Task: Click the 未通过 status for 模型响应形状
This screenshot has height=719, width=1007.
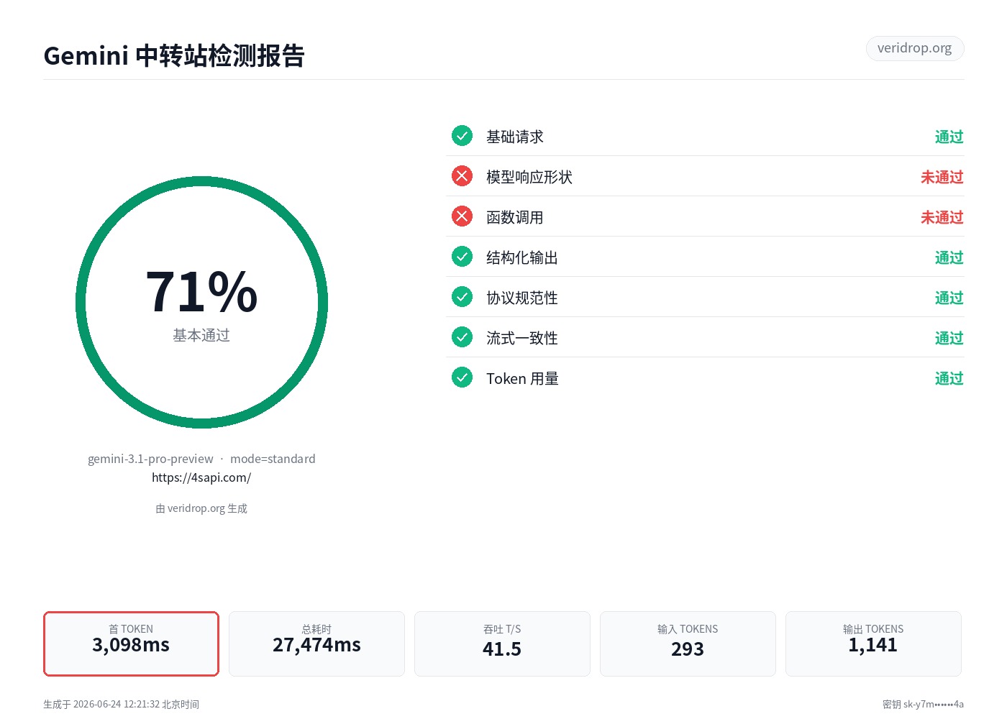Action: tap(942, 177)
